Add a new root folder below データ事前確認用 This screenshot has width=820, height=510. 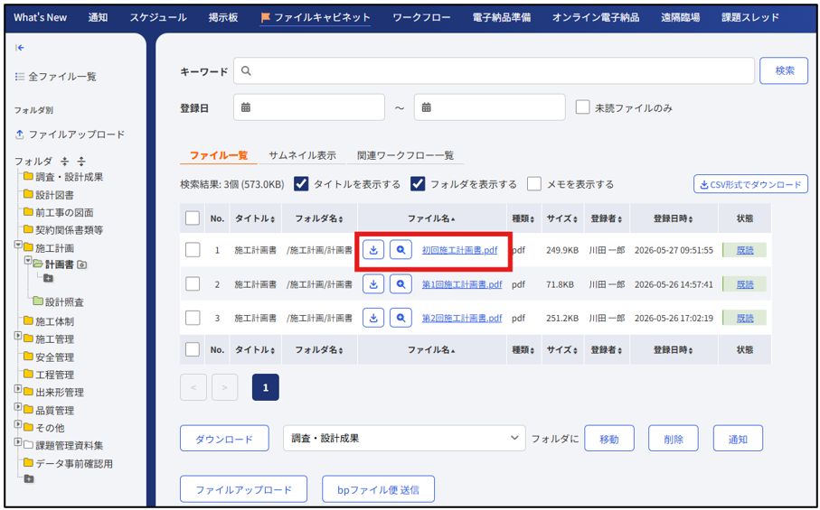tap(29, 478)
